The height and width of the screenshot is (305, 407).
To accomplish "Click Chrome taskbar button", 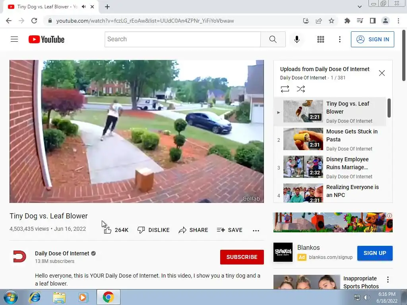I will (x=108, y=297).
